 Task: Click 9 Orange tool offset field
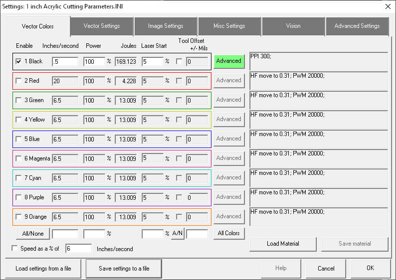(x=197, y=217)
